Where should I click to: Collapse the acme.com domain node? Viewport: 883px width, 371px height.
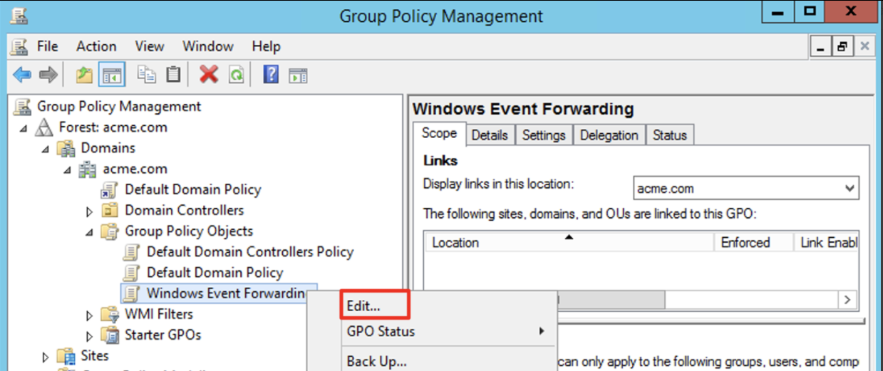68,169
